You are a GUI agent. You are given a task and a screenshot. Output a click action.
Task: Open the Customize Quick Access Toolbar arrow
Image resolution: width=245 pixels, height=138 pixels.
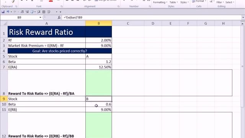tap(60, 12)
